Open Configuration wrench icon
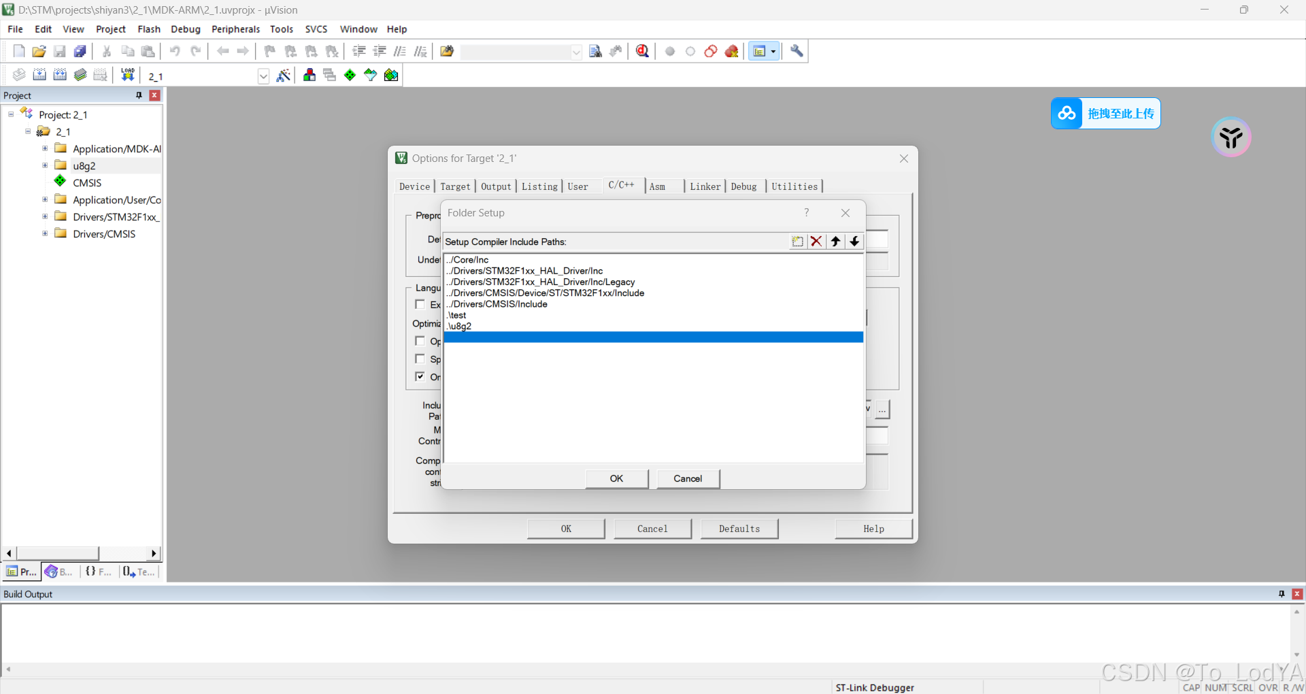Viewport: 1306px width, 694px height. (x=797, y=51)
